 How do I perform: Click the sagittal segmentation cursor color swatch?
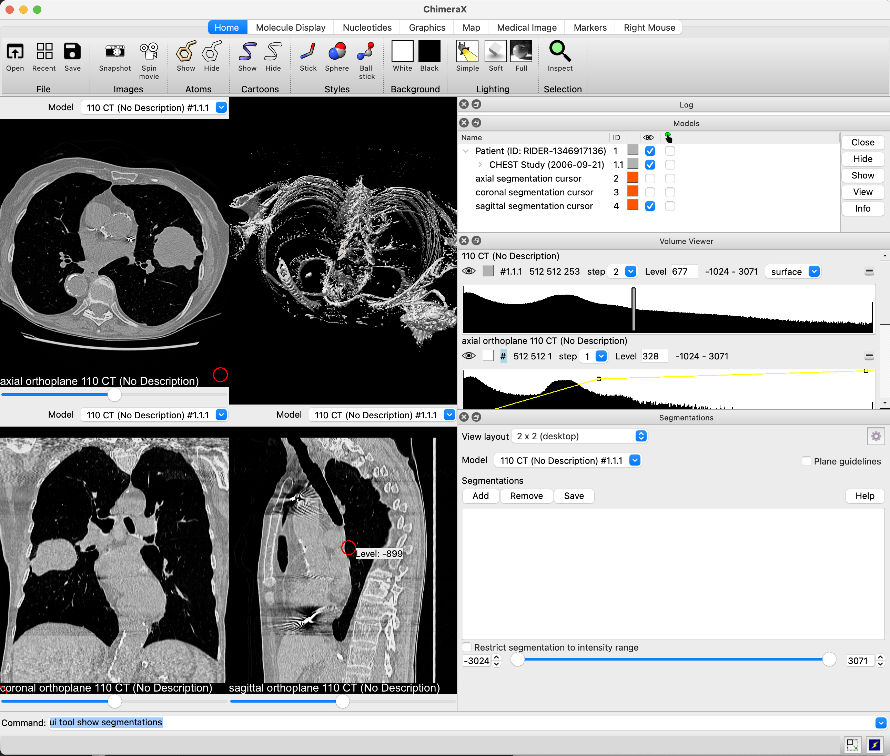tap(633, 205)
